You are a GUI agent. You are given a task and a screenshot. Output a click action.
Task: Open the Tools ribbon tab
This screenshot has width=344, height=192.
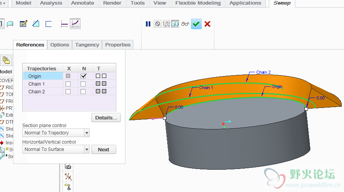138,3
